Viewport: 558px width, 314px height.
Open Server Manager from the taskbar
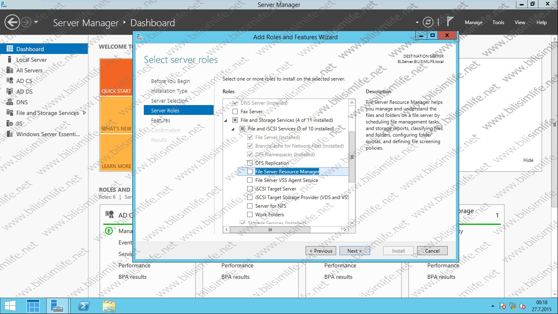click(x=33, y=306)
